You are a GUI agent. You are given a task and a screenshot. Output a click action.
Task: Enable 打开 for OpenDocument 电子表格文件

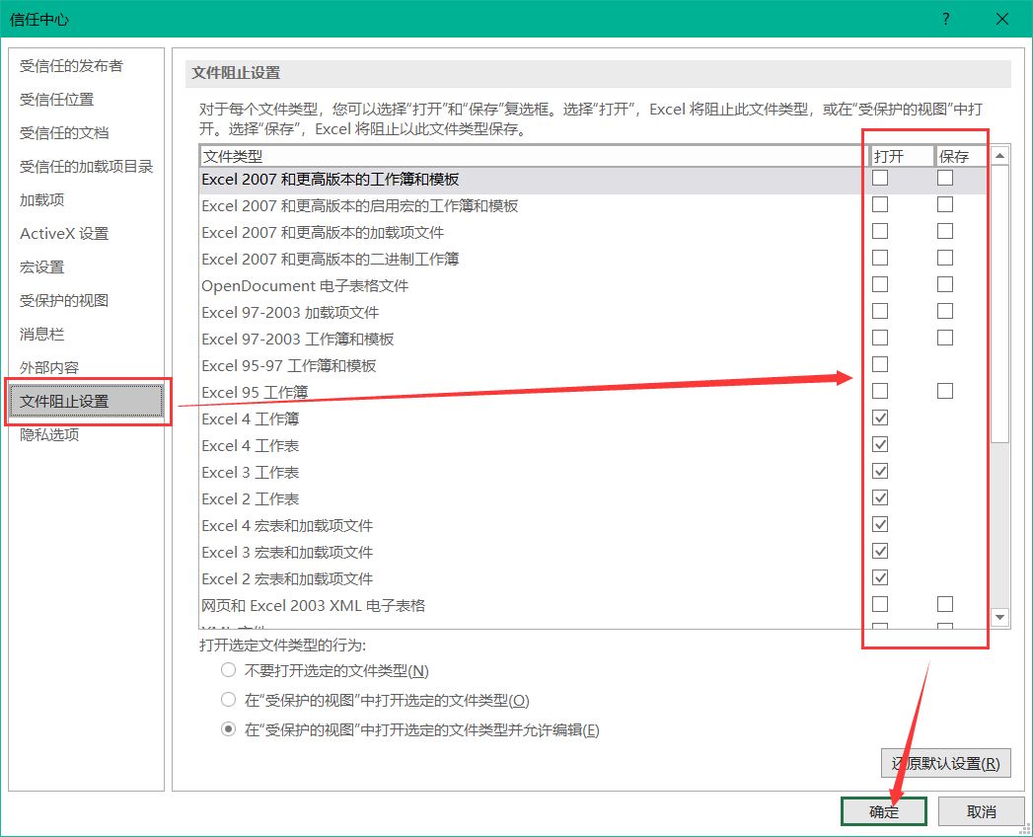pos(879,284)
